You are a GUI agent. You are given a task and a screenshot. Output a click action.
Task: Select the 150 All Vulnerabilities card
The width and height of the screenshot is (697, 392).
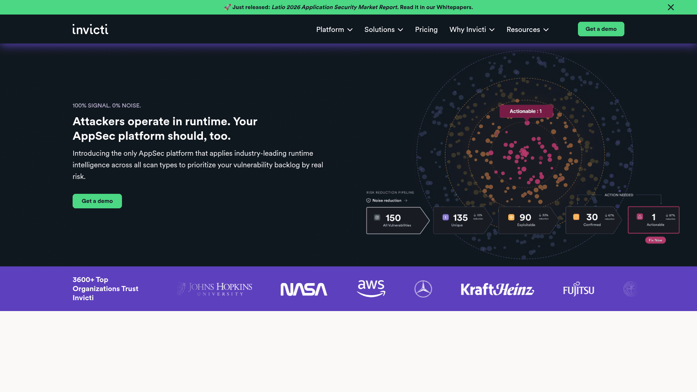[x=398, y=220]
